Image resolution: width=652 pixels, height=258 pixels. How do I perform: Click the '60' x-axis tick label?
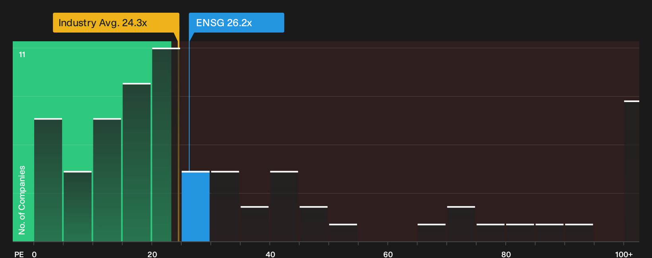pos(388,254)
